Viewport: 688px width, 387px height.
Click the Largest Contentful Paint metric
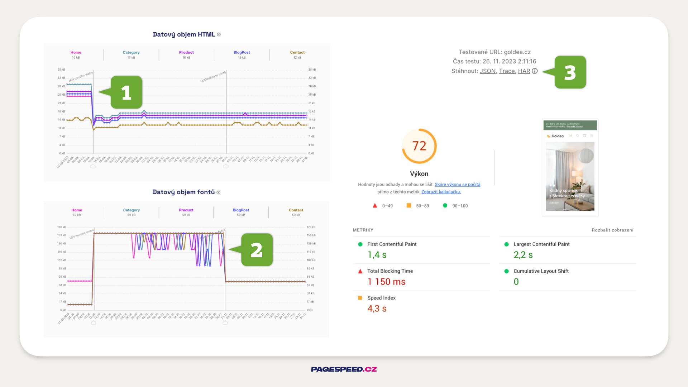click(x=568, y=250)
